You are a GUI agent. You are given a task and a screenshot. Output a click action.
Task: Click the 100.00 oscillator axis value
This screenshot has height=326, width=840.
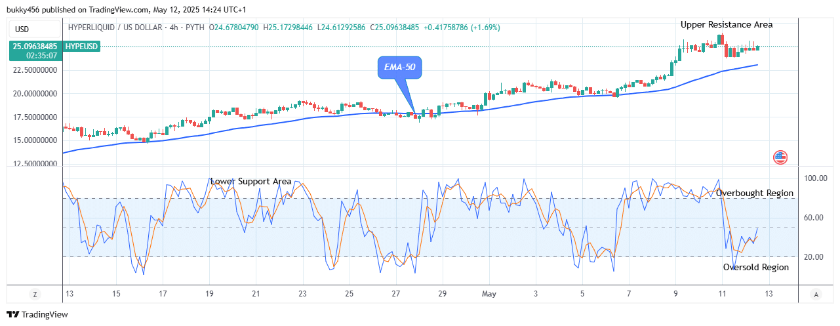(x=815, y=178)
